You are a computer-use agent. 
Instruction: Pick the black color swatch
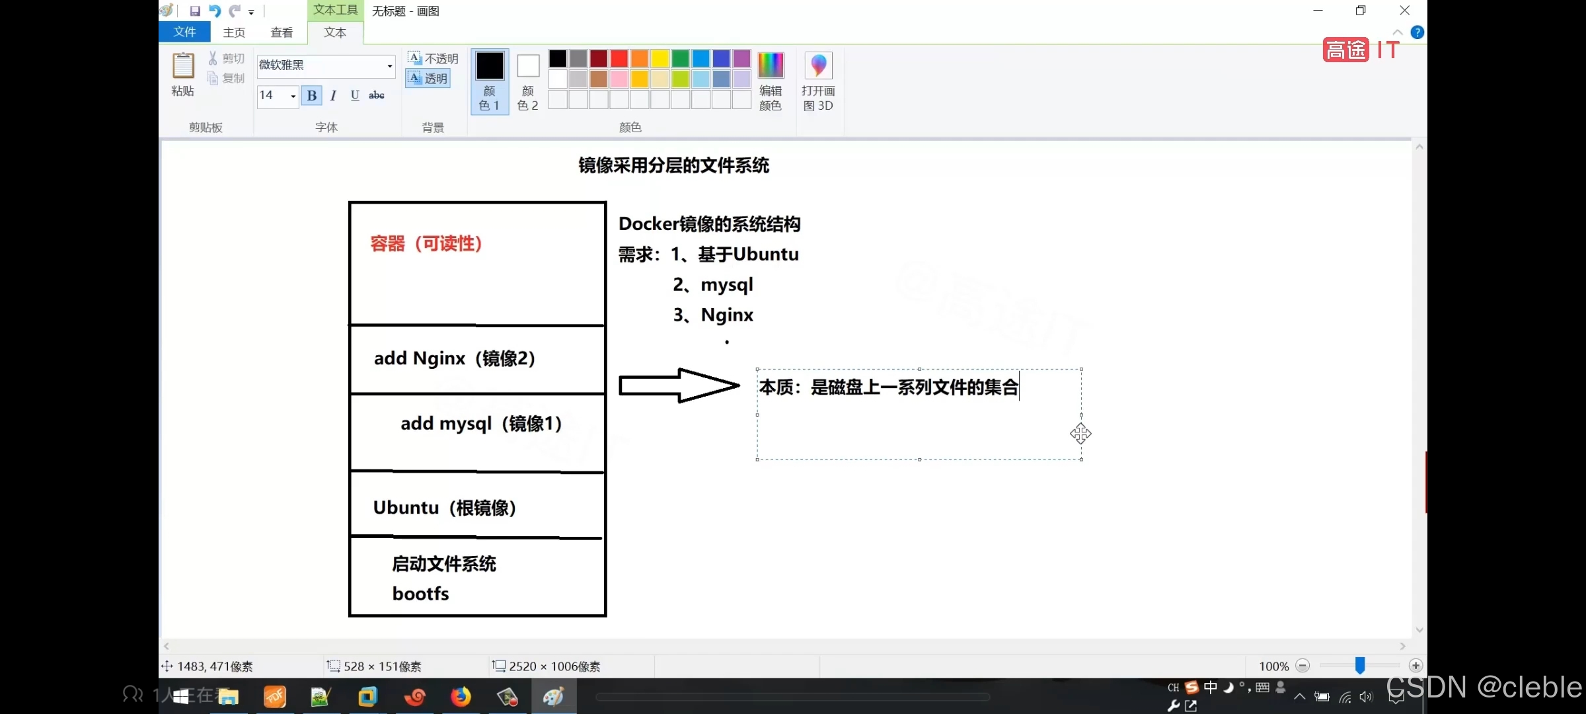[x=558, y=59]
